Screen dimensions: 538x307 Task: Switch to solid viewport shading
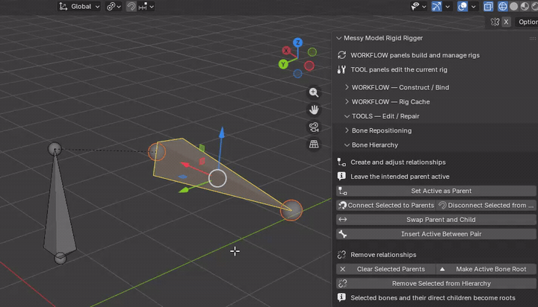[x=513, y=7]
